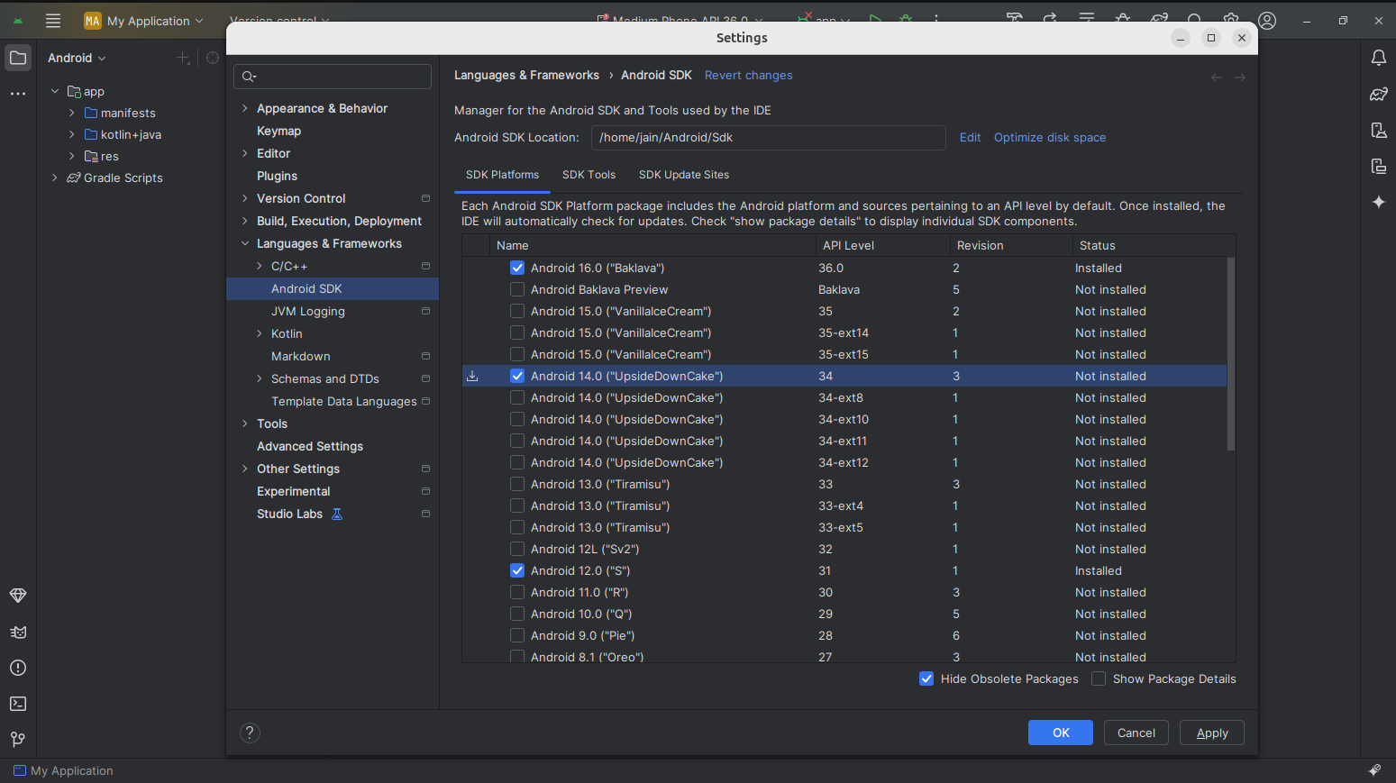Image resolution: width=1396 pixels, height=783 pixels.
Task: Open the diamond-shaped tool window icon
Action: [x=18, y=596]
